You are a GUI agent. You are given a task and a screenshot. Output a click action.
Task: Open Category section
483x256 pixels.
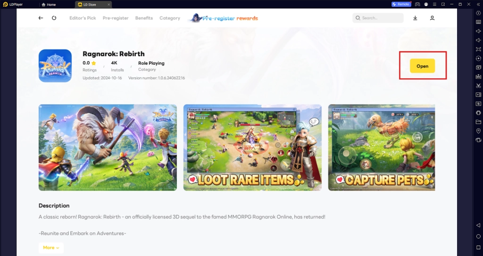click(x=170, y=18)
